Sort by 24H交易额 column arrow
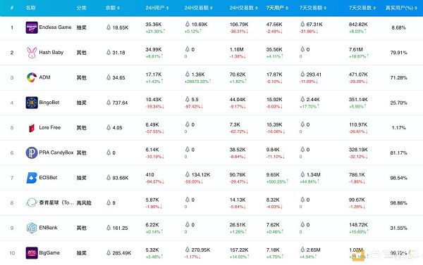This screenshot has width=423, height=265. [x=211, y=8]
